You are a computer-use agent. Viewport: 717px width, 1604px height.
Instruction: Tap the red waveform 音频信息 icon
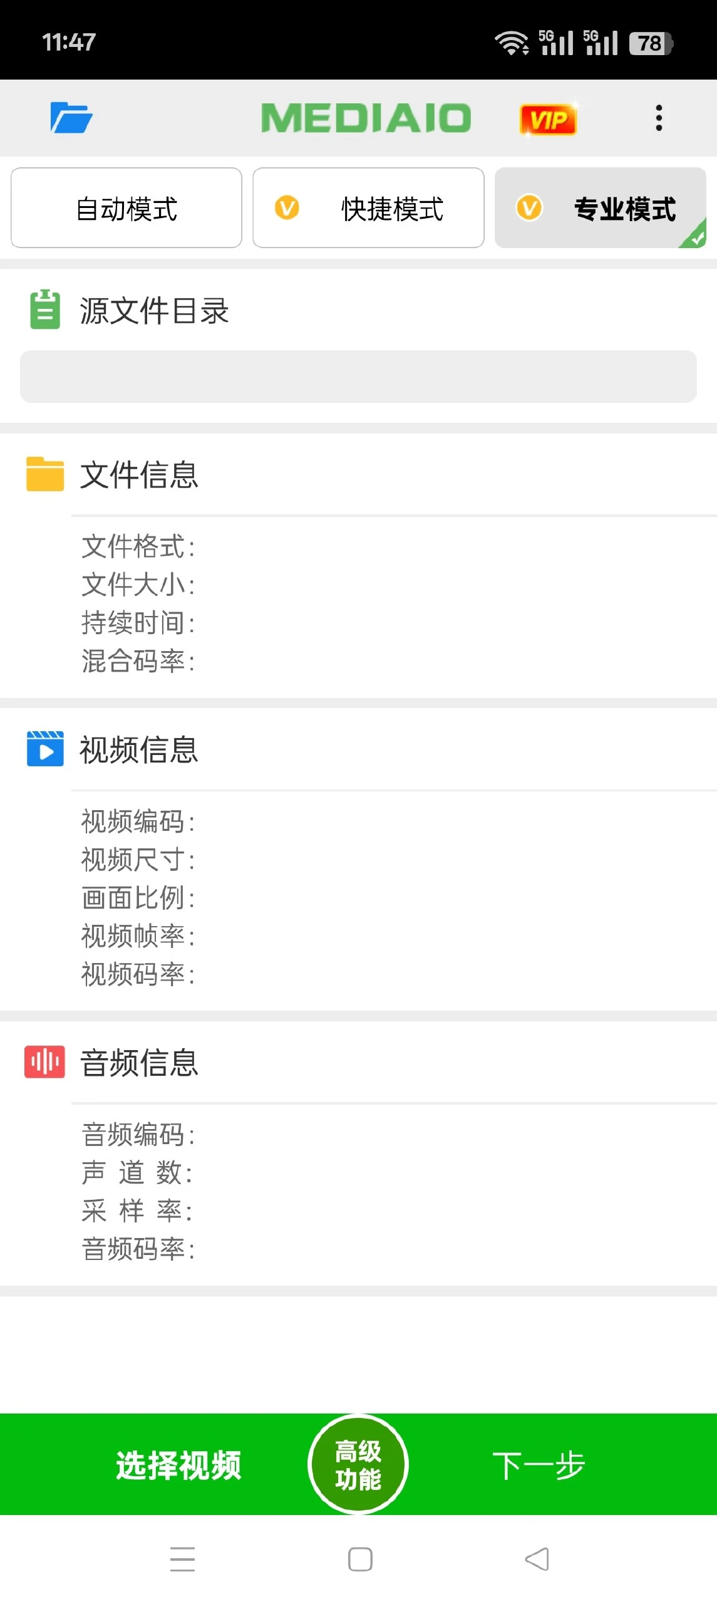pos(45,1062)
